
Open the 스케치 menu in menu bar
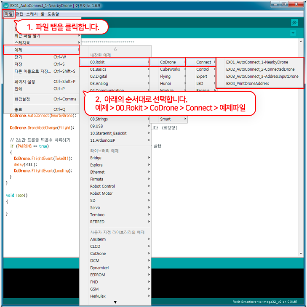pyautogui.click(x=31, y=14)
